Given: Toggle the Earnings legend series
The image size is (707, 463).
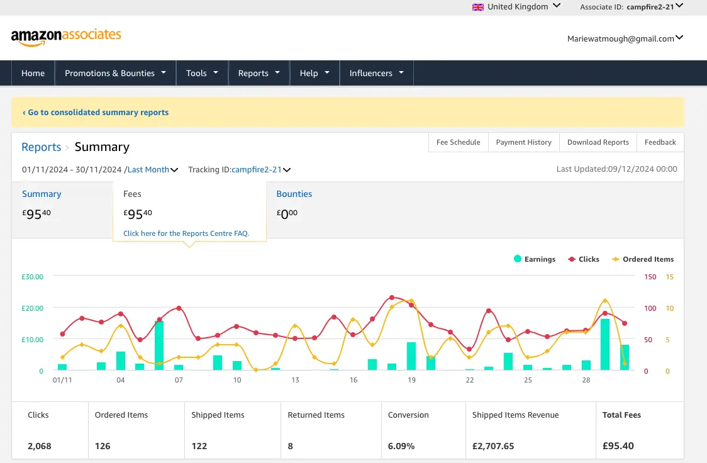Looking at the screenshot, I should click(534, 259).
